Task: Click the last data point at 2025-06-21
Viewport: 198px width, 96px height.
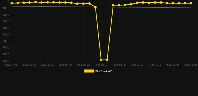Action: point(191,3)
